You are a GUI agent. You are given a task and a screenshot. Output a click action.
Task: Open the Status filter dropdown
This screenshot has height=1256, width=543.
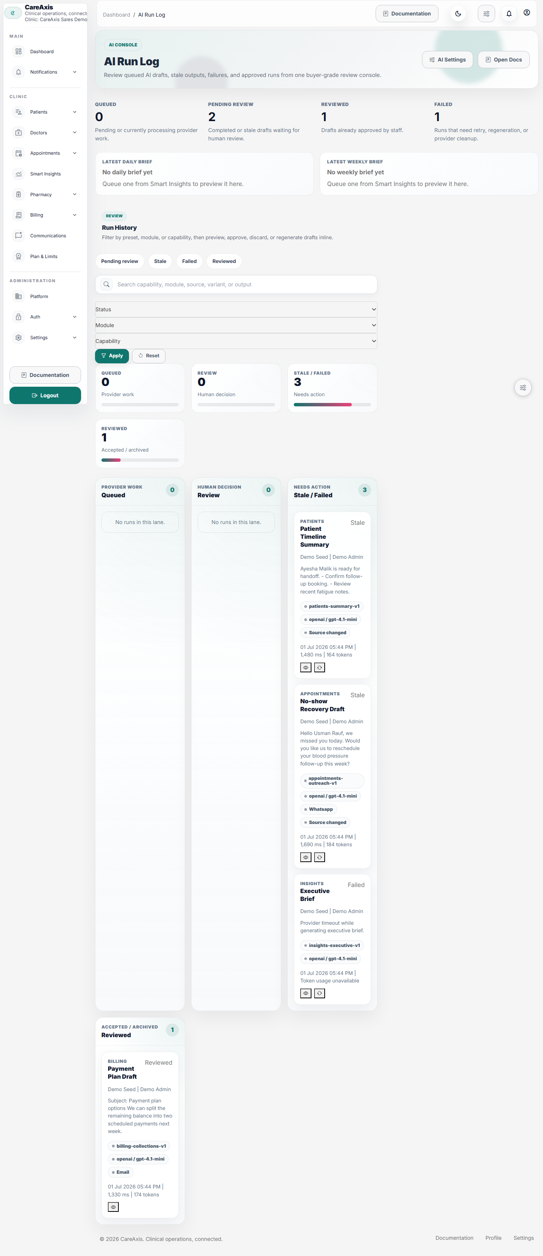tap(236, 310)
